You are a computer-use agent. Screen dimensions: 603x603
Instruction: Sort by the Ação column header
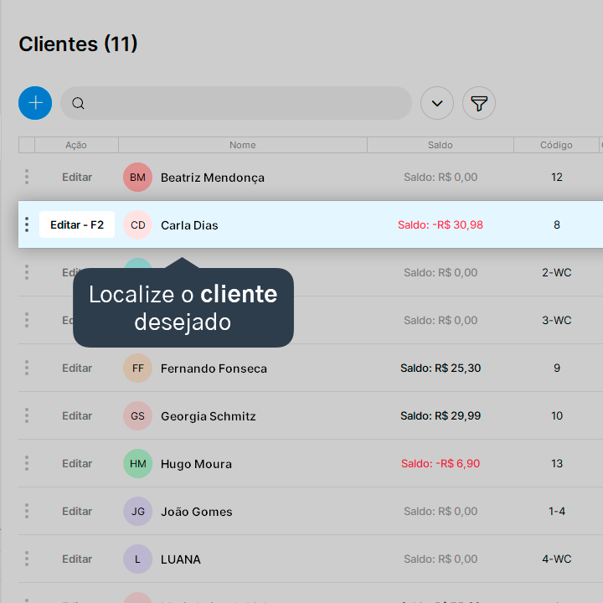click(x=76, y=145)
